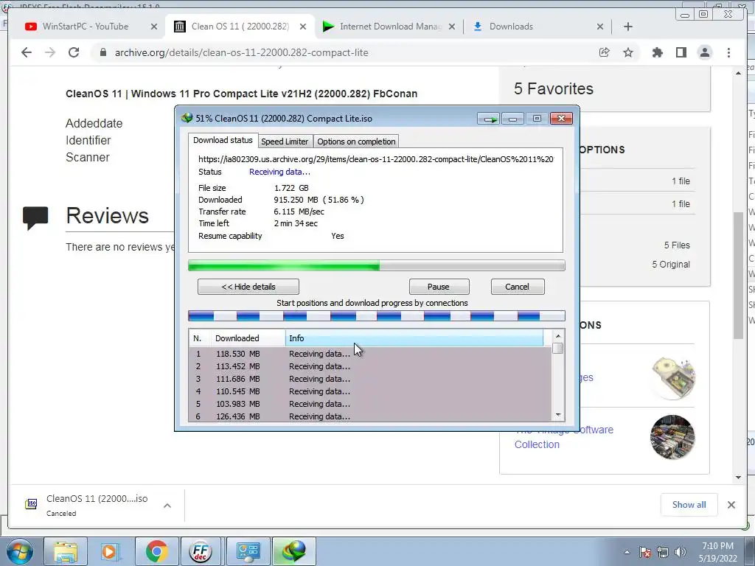Click the page scrollbar down arrow
Image resolution: width=755 pixels, height=566 pixels.
(739, 478)
